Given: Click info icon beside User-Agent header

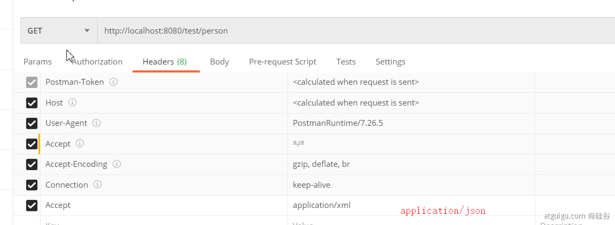Looking at the screenshot, I should pyautogui.click(x=96, y=123).
